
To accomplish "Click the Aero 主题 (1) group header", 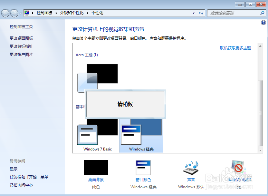I will tap(87, 55).
